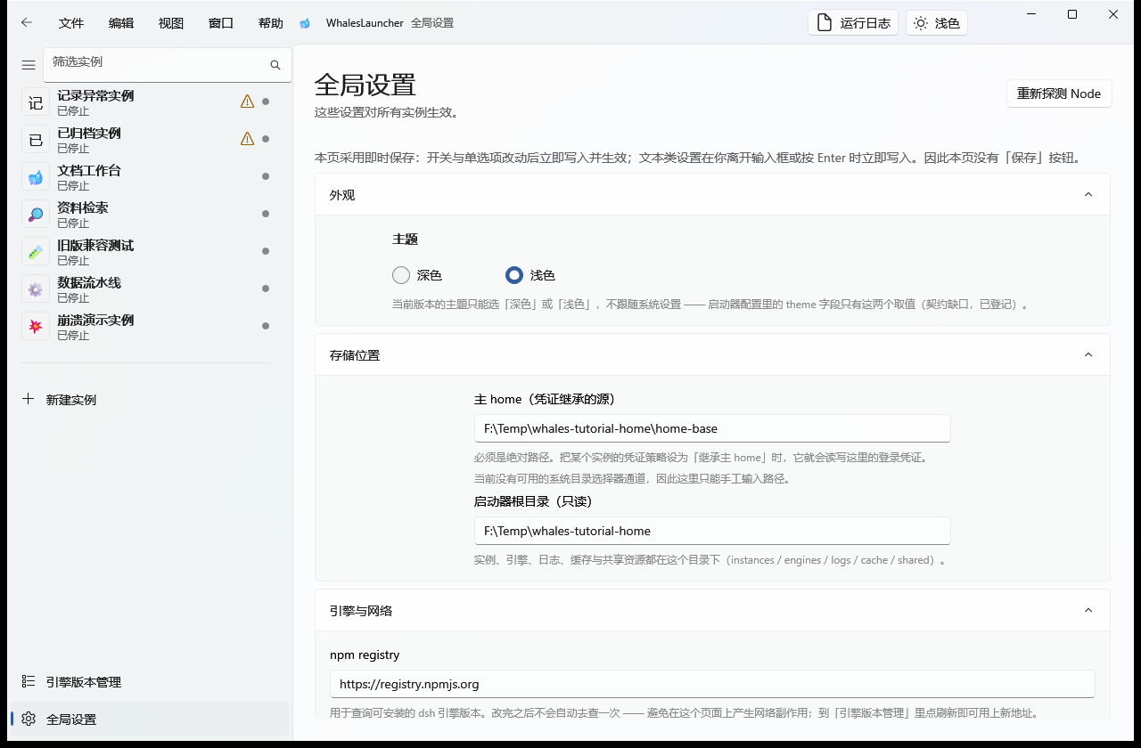Click the npm registry URL field
This screenshot has width=1141, height=748.
tap(712, 684)
